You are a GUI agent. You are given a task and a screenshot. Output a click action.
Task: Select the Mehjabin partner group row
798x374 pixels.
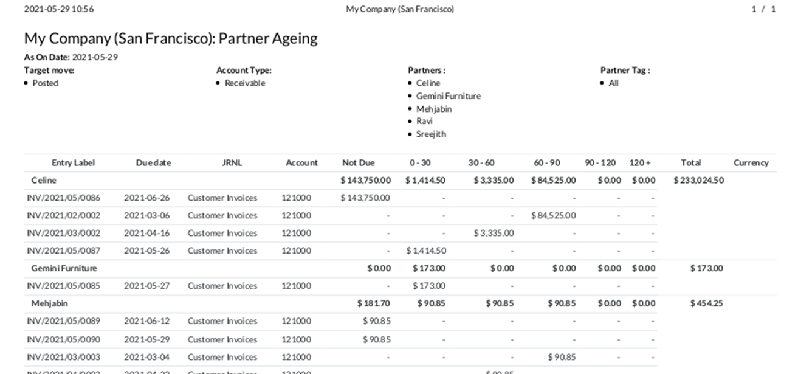49,303
